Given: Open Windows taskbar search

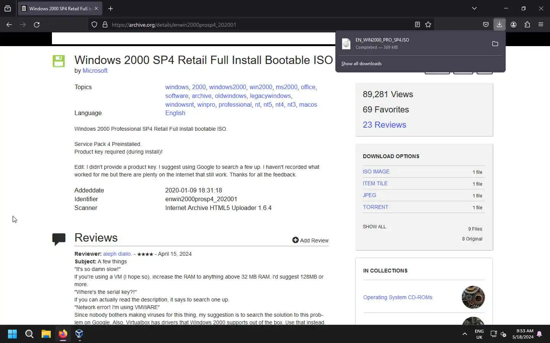Looking at the screenshot, I should click(29, 334).
